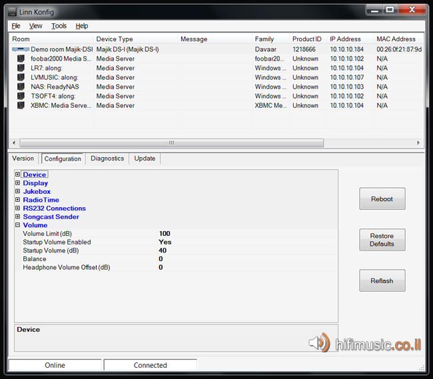Click the device list horizontal scrollbar thumb
This screenshot has height=379, width=433.
pyautogui.click(x=172, y=143)
